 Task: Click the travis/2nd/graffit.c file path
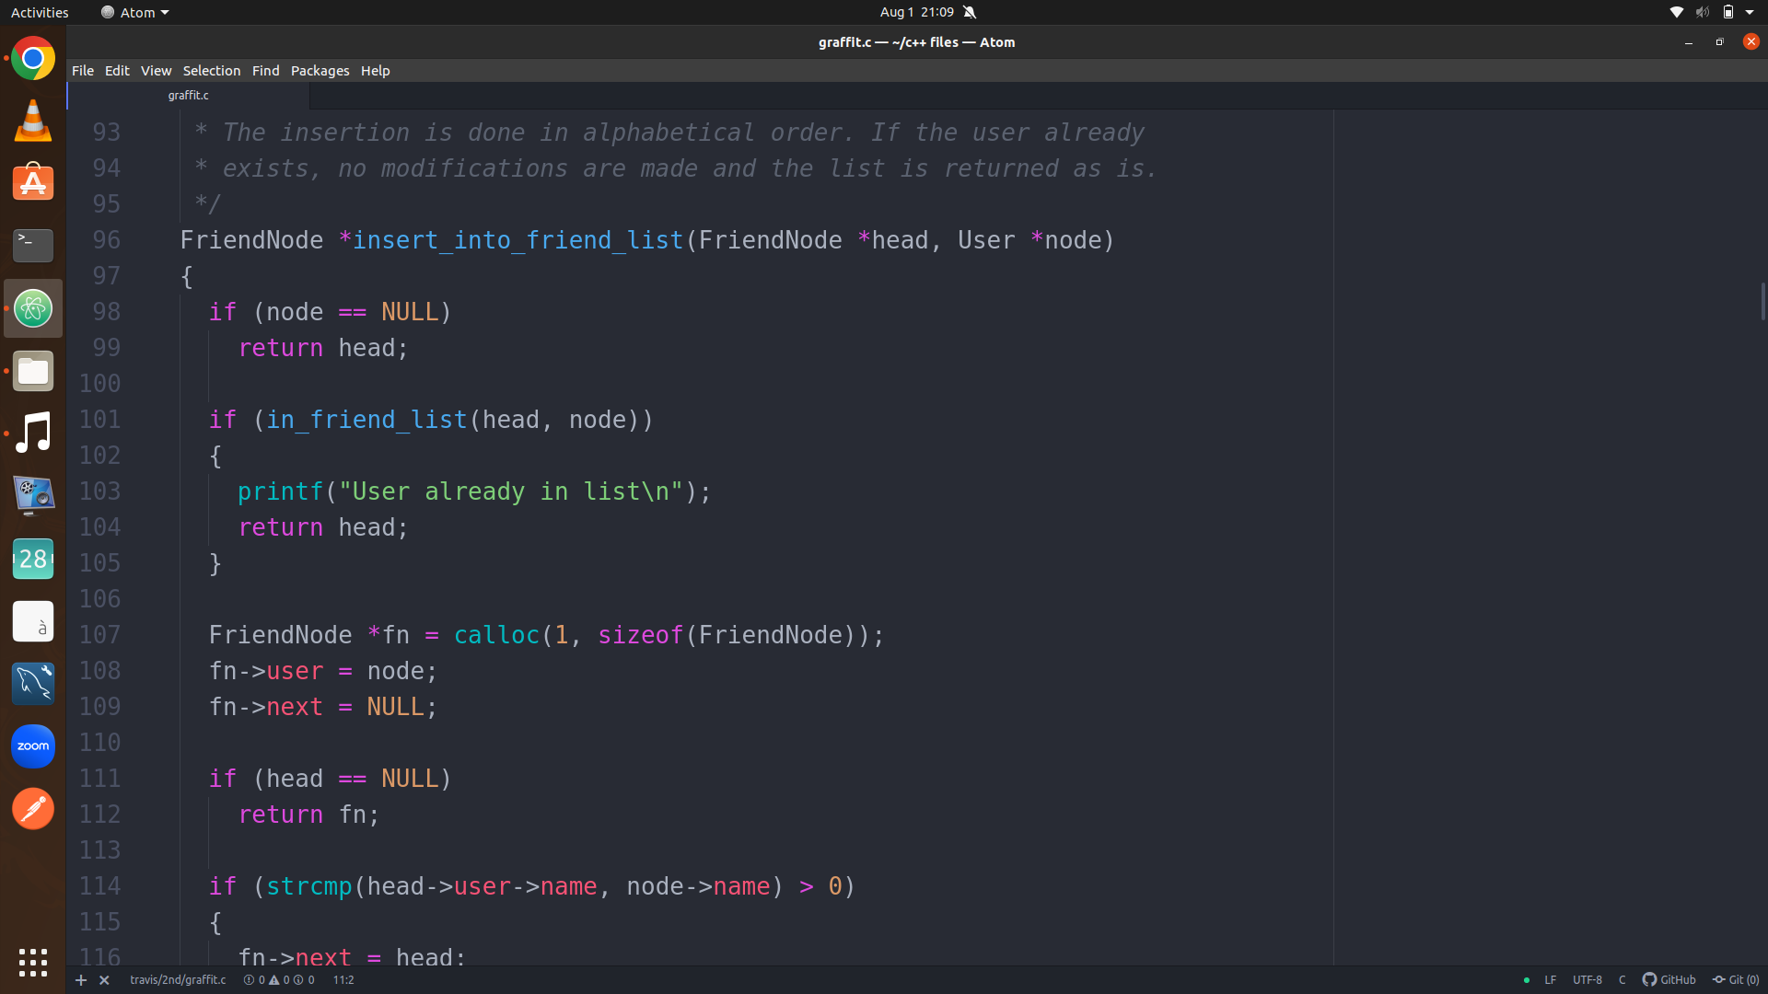coord(178,980)
